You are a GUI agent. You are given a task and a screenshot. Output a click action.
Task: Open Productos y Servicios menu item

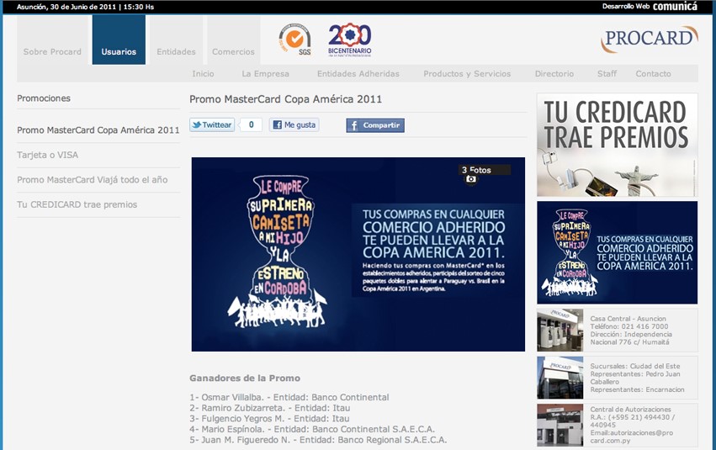467,73
